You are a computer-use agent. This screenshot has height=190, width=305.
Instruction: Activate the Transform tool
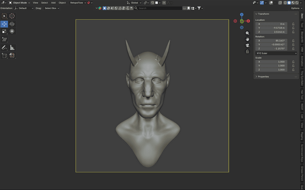[12, 31]
